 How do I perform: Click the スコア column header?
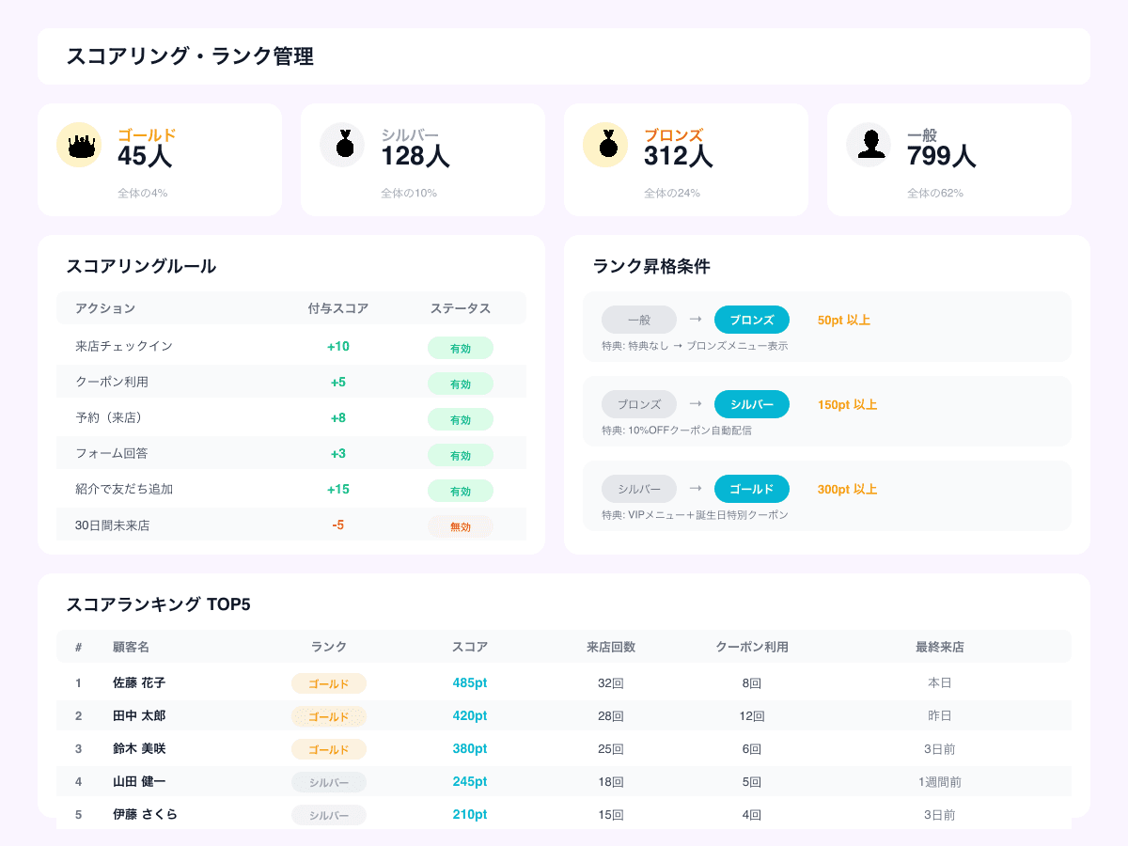coord(470,647)
